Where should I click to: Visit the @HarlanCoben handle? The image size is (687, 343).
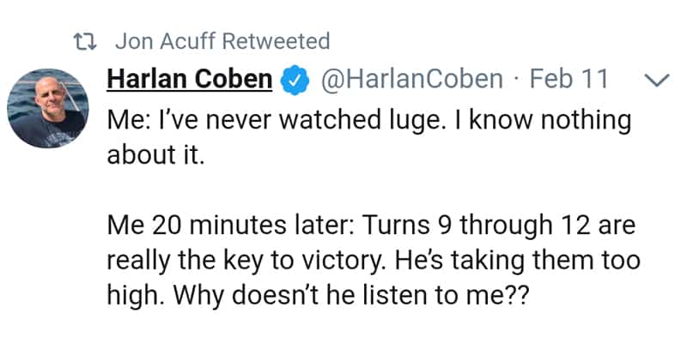coord(411,81)
